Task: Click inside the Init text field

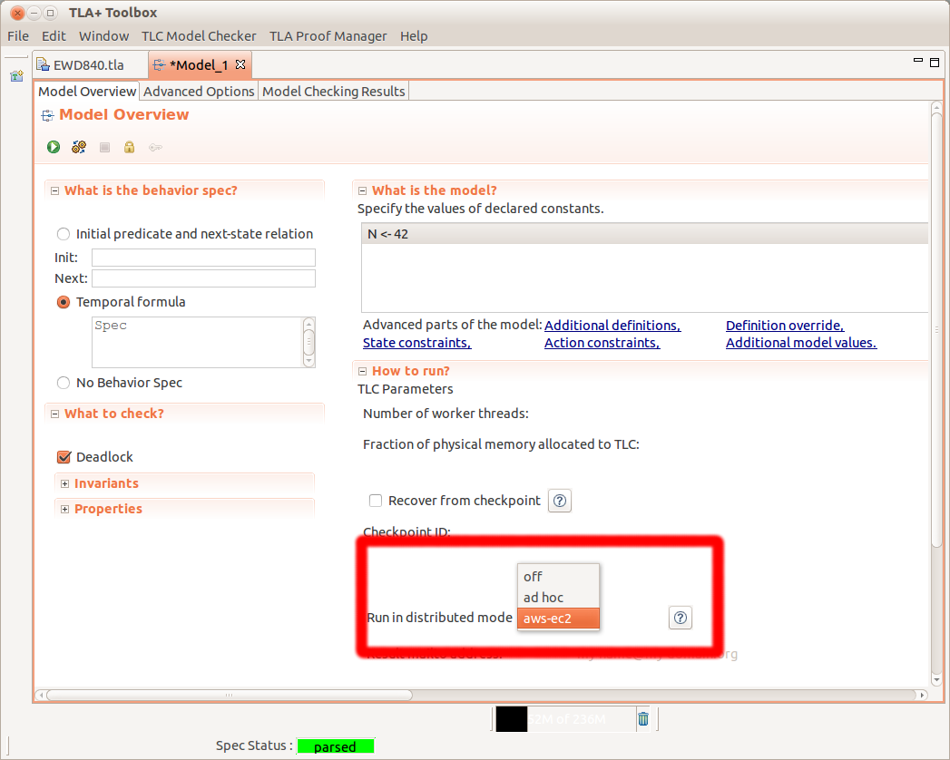Action: pyautogui.click(x=203, y=258)
